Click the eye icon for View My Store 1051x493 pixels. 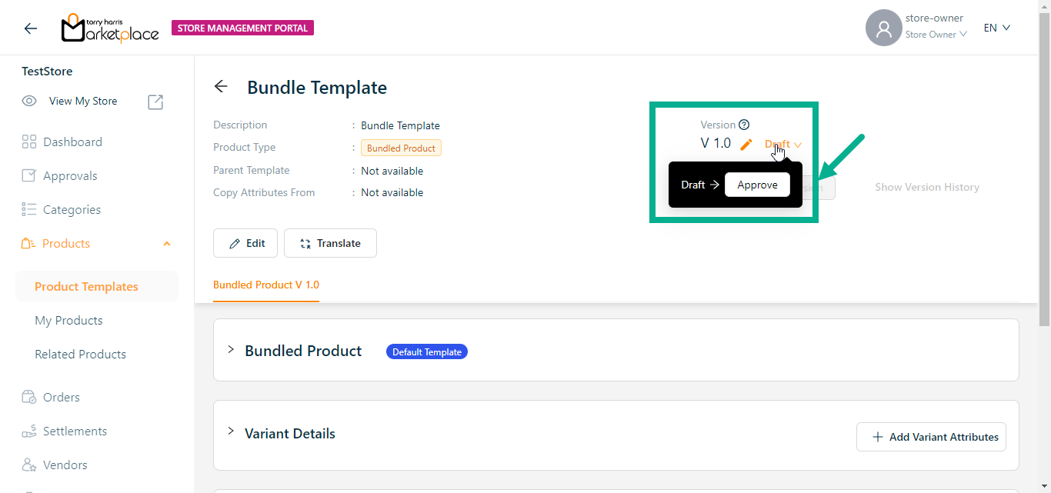[29, 101]
